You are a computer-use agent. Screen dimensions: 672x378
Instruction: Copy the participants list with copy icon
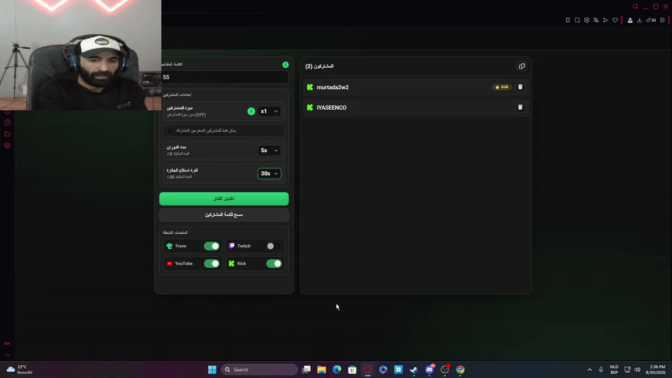[x=521, y=66]
